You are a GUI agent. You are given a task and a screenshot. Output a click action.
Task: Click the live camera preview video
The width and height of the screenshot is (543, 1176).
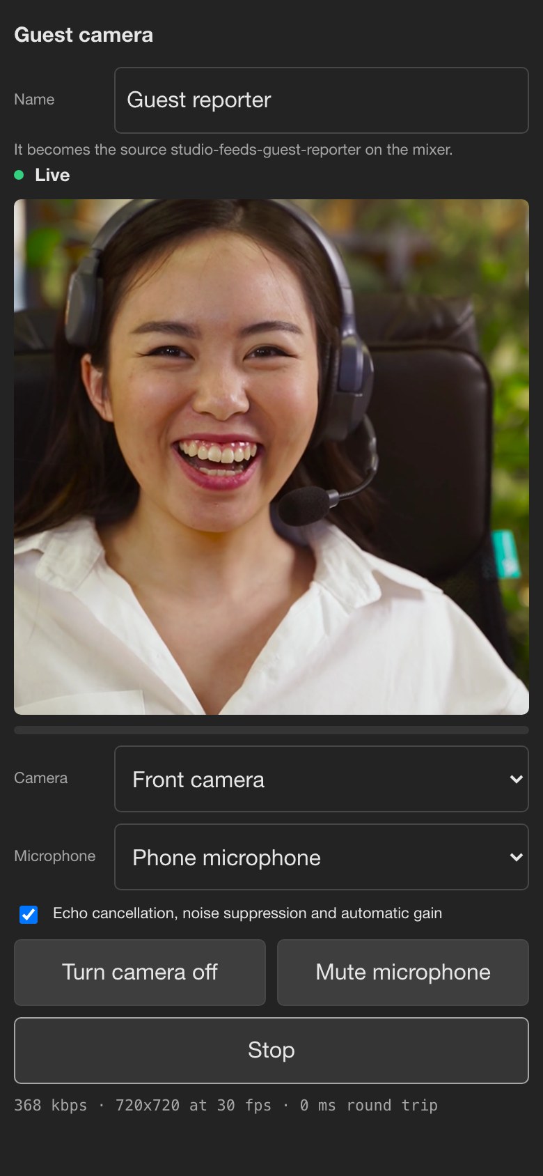point(271,457)
